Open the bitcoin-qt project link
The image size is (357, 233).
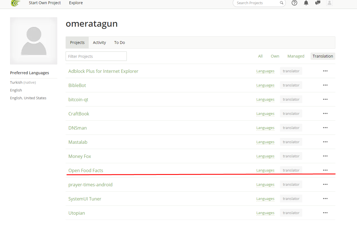pos(78,100)
